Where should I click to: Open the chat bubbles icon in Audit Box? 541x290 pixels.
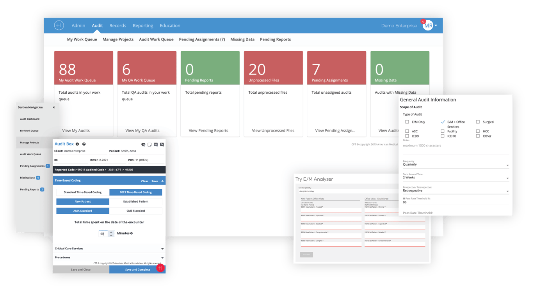(143, 145)
